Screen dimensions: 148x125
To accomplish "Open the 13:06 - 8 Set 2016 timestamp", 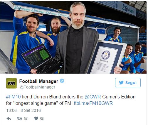I will [23, 110].
